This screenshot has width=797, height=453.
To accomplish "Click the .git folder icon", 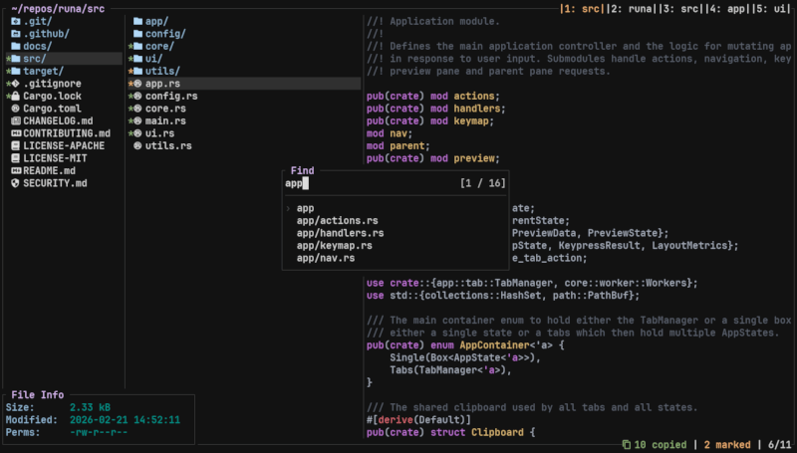I will [x=16, y=21].
